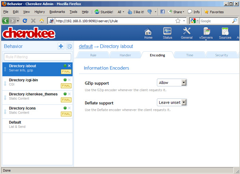Select the Directory /cgi-bin rule
This screenshot has width=240, height=174.
pyautogui.click(x=37, y=84)
